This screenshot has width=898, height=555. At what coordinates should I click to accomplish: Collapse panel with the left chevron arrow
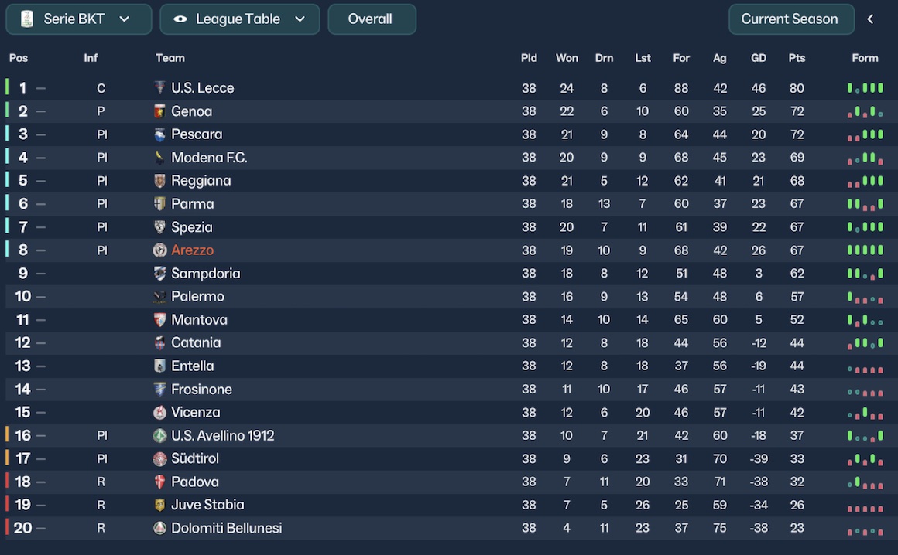point(870,19)
